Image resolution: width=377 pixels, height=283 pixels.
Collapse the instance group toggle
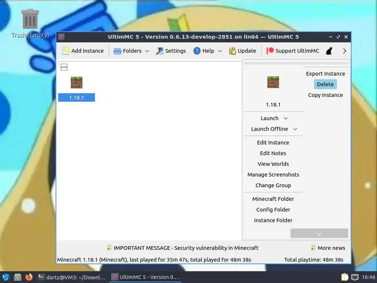[64, 67]
